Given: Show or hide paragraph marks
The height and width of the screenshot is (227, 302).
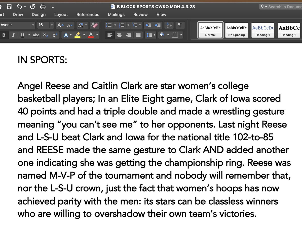Looking at the screenshot, I should click(180, 25).
